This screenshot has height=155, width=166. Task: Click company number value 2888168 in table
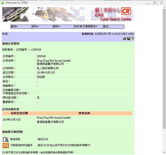(x=41, y=56)
